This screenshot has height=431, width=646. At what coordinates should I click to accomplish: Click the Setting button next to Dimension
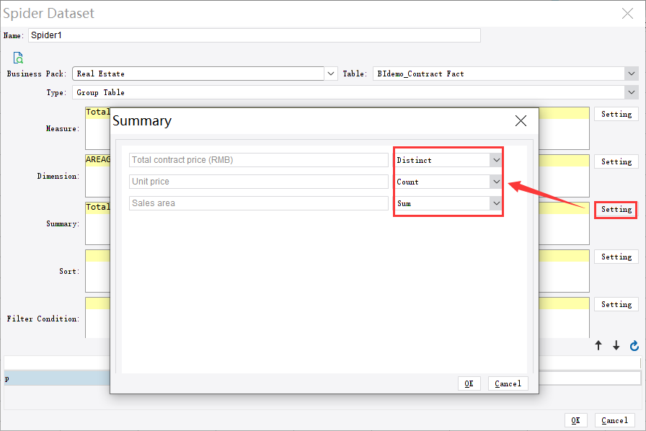[616, 161]
